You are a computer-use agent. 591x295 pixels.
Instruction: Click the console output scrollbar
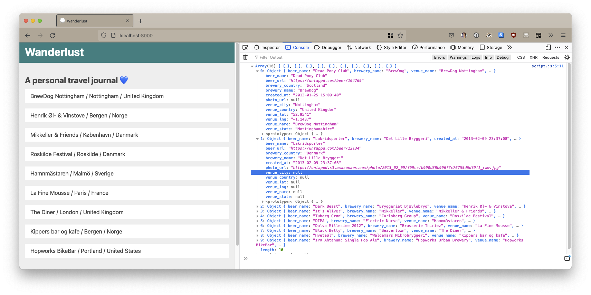click(x=569, y=156)
